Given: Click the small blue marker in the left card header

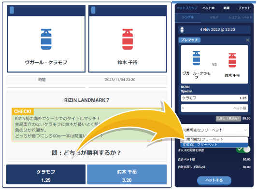Looking at the screenshot, I should pyautogui.click(x=12, y=10).
